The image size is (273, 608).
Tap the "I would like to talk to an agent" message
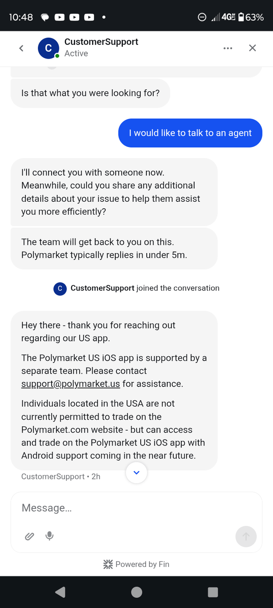[x=190, y=133]
